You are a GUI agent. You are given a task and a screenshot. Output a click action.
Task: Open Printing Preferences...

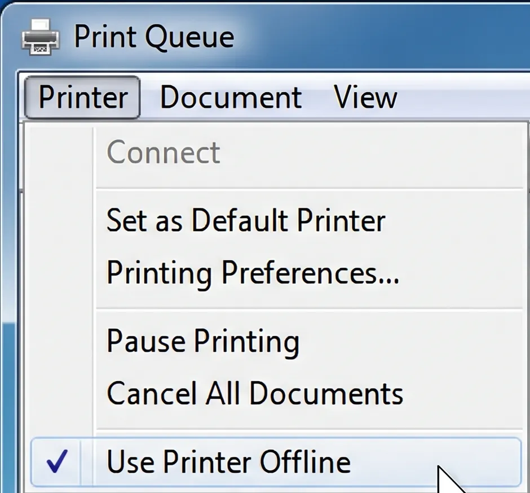tap(276, 273)
